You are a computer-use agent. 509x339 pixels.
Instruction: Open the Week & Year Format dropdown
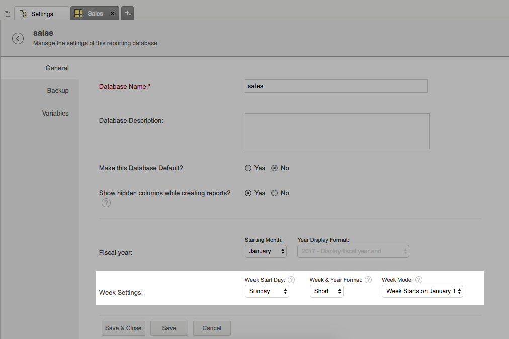click(326, 291)
